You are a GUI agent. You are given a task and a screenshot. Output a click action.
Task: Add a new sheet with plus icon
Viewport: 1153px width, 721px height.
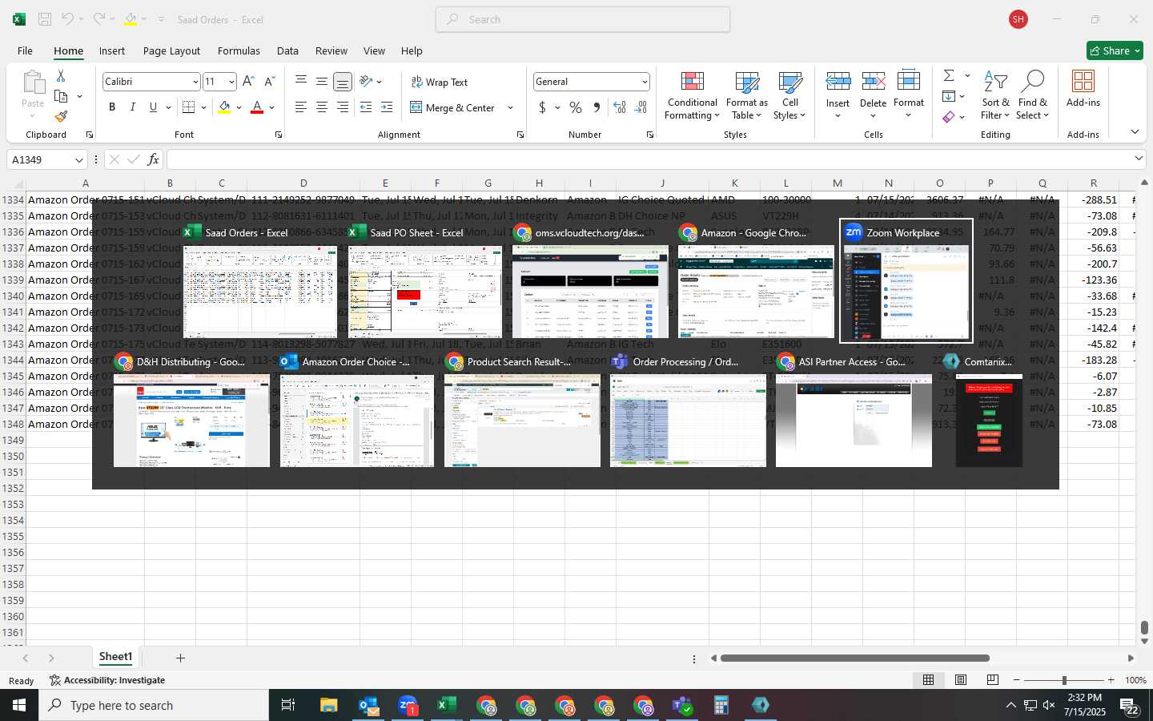pyautogui.click(x=181, y=658)
